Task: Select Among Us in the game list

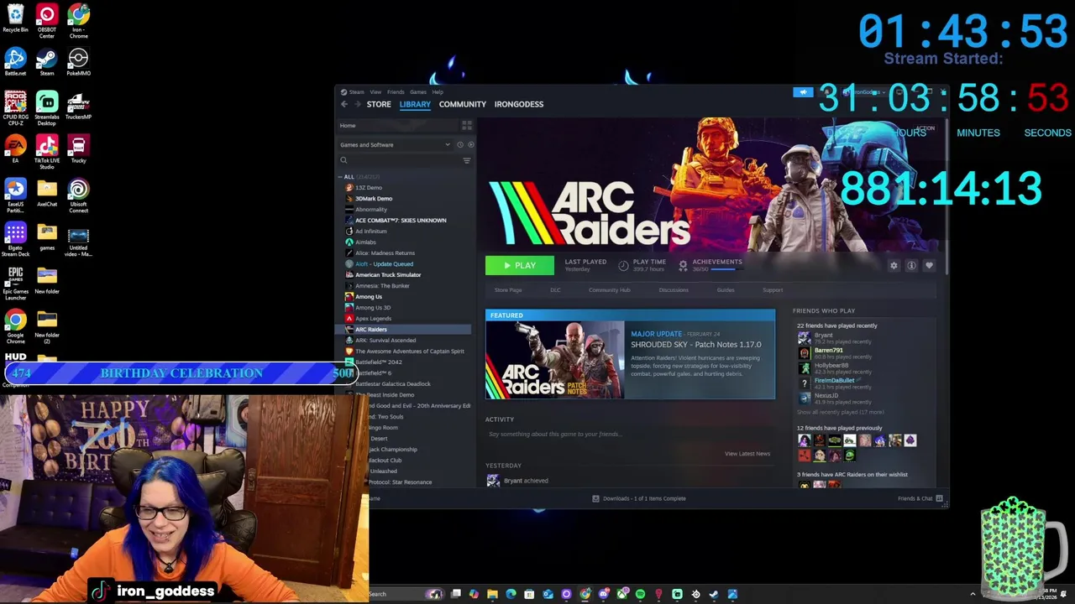Action: coord(369,297)
